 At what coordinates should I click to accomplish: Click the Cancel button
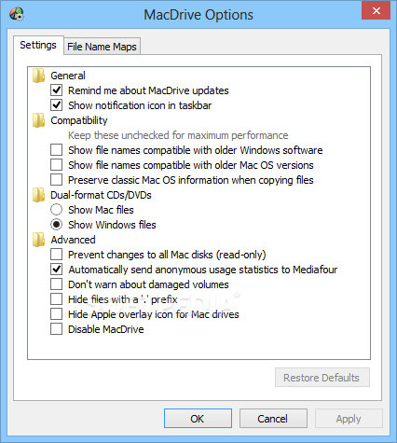pyautogui.click(x=273, y=419)
